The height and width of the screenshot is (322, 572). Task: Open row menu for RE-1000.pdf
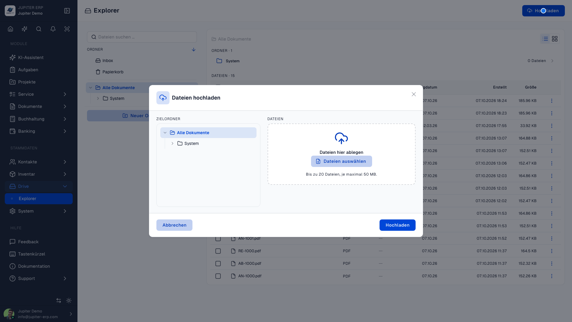[x=552, y=251]
